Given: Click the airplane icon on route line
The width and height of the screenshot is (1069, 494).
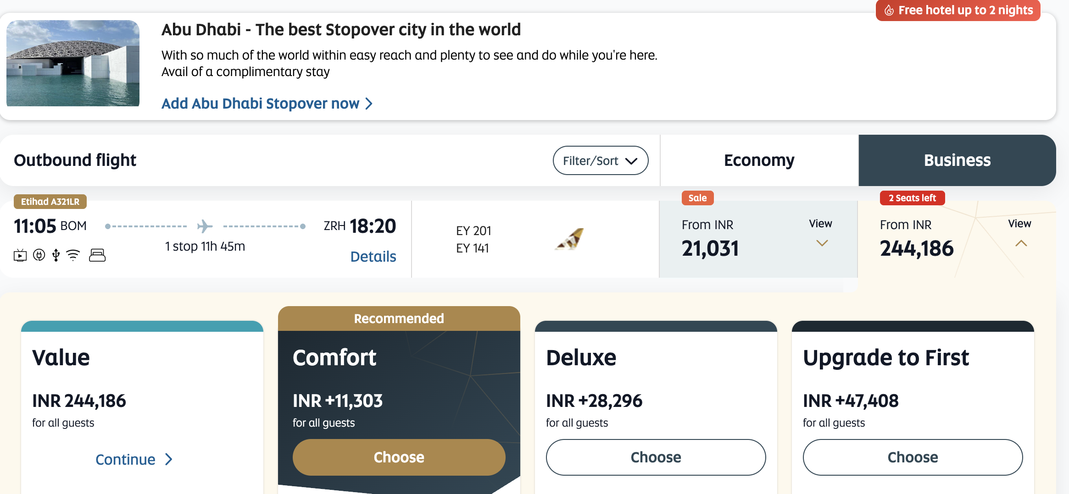Looking at the screenshot, I should point(205,226).
